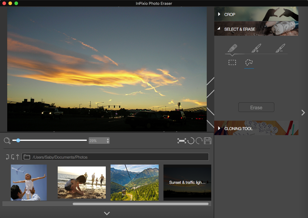Increase zoom percentage with stepper arrows
The width and height of the screenshot is (308, 218).
(x=108, y=139)
